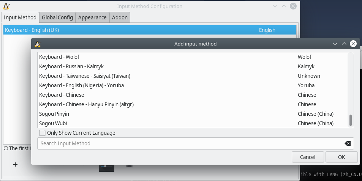This screenshot has height=181, width=362.
Task: Select Keyboard - English (UK) in configuration list
Action: [32, 30]
